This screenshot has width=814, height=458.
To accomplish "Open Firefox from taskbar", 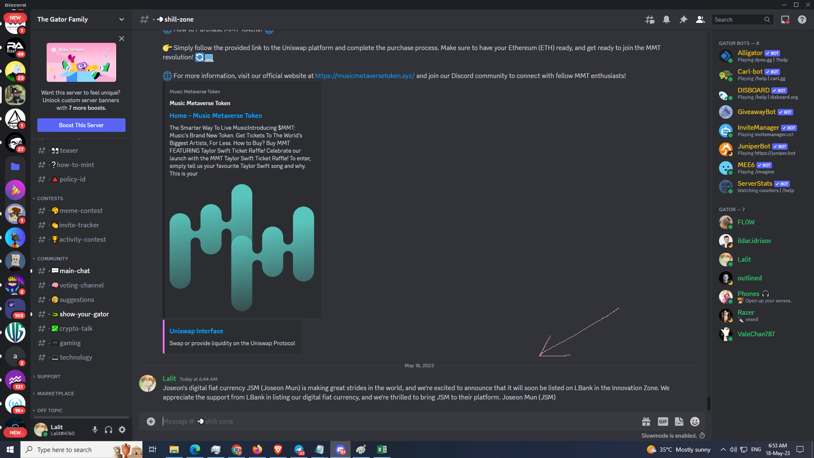I will tap(257, 450).
